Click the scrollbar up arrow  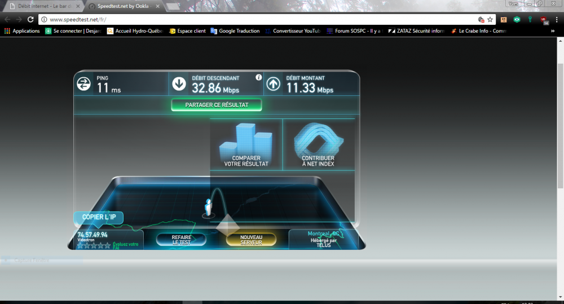[x=560, y=41]
